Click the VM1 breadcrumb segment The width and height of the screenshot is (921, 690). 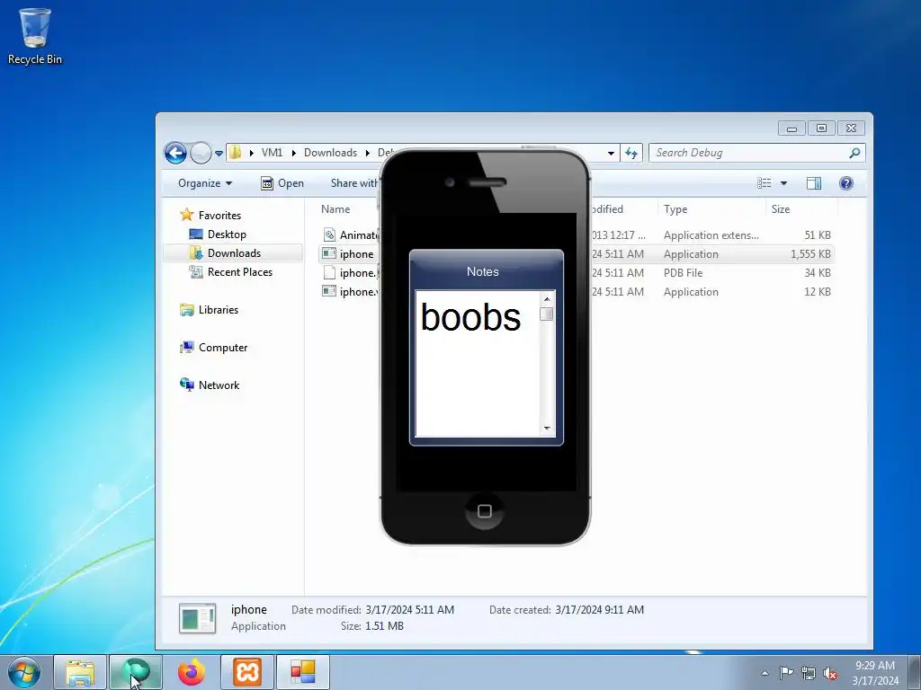coord(272,153)
